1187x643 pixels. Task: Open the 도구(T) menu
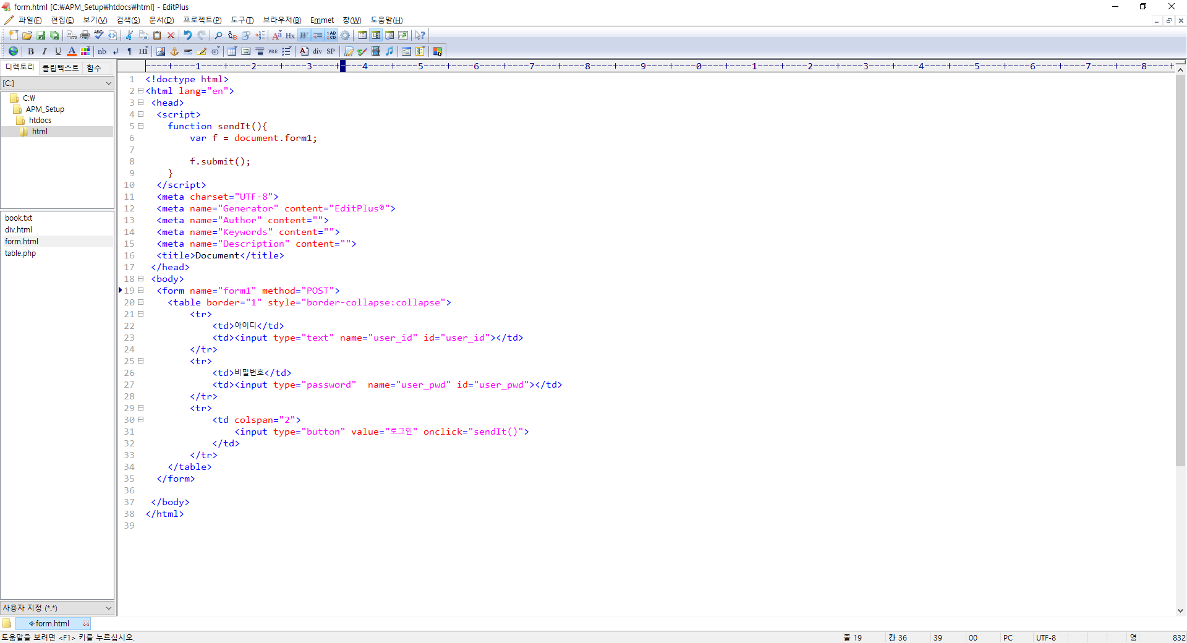242,20
